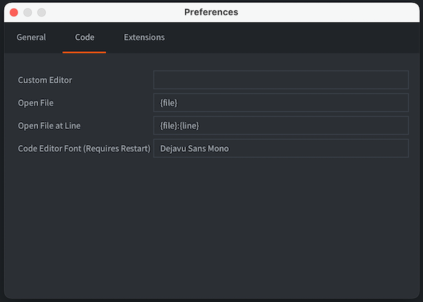Click the Open File label text
Viewport: 423px width, 302px height.
pyautogui.click(x=35, y=103)
